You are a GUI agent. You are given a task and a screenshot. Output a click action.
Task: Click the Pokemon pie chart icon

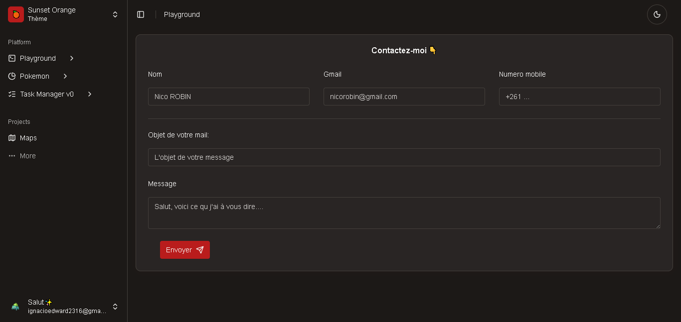coord(12,76)
